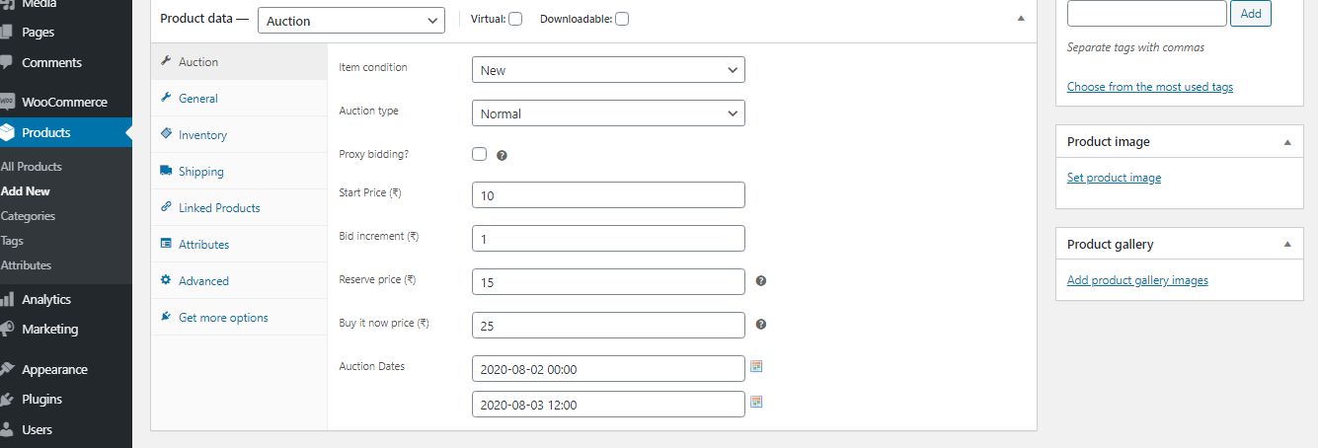This screenshot has width=1318, height=448.
Task: Click the Proxy bidding help icon
Action: (x=502, y=155)
